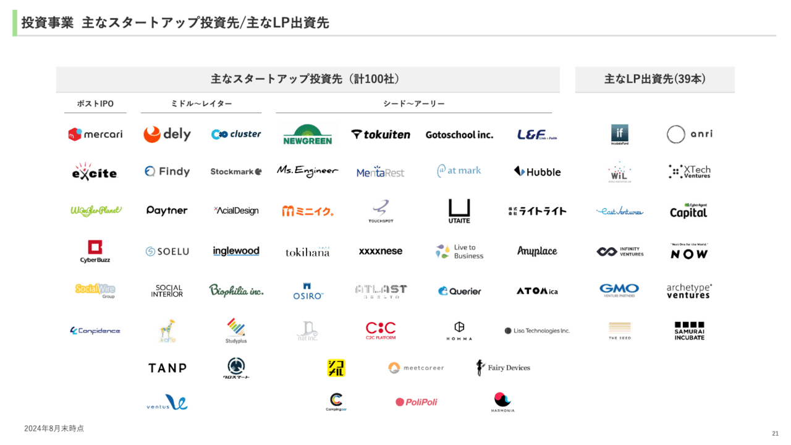Open the ventus logo
Viewport: 791px width, 445px height.
[x=167, y=402]
